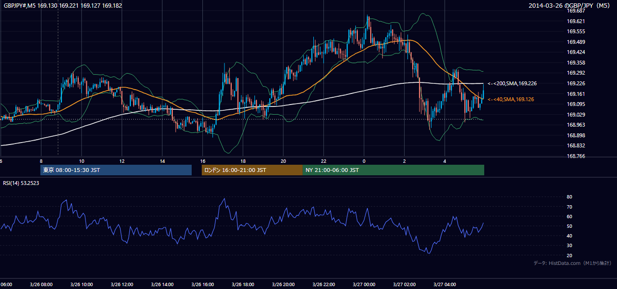Click hour label 0 under the price chart
This screenshot has width=617, height=289.
pyautogui.click(x=364, y=161)
